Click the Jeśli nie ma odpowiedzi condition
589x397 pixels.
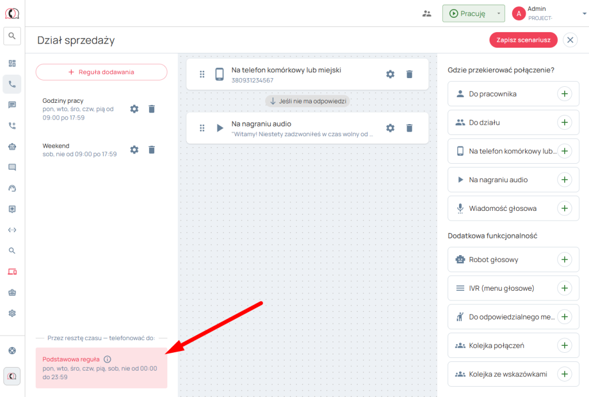[x=308, y=101]
